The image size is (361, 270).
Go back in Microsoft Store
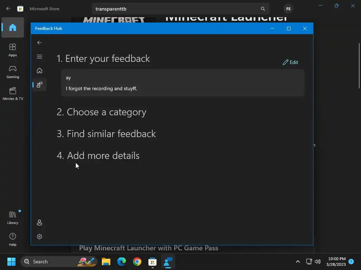(8, 9)
